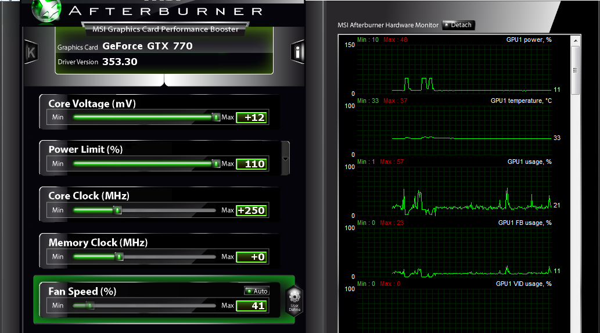Select the Memory Clock +0 value field
This screenshot has width=600, height=333.
252,257
